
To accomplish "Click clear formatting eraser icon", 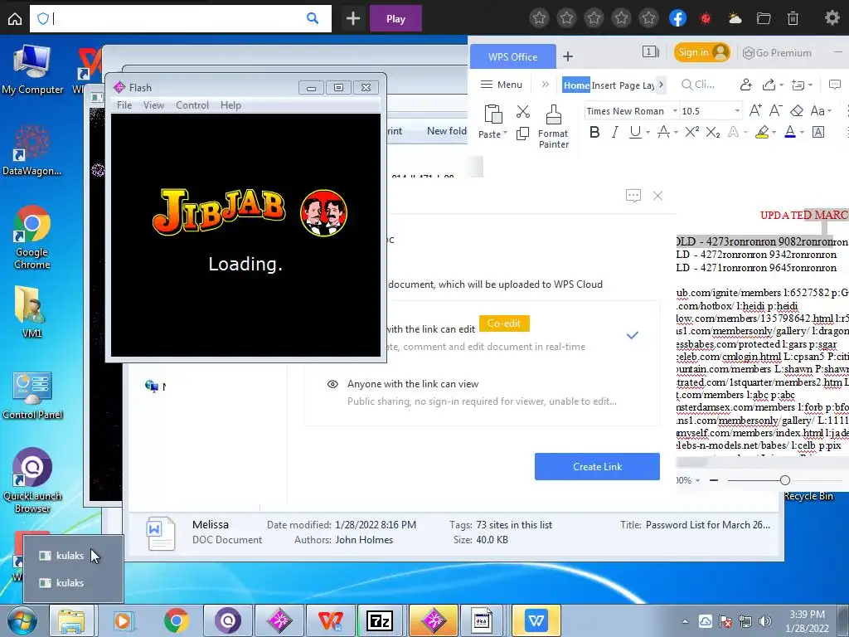I will [797, 110].
